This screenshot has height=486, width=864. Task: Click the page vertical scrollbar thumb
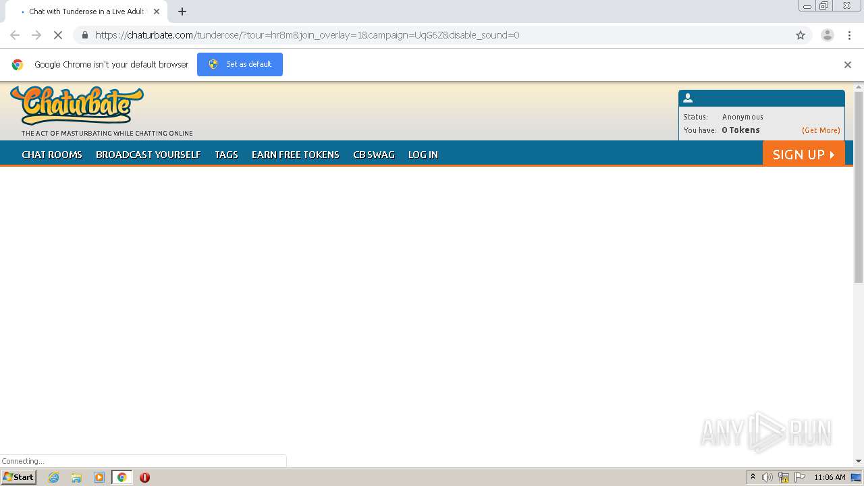(x=859, y=187)
